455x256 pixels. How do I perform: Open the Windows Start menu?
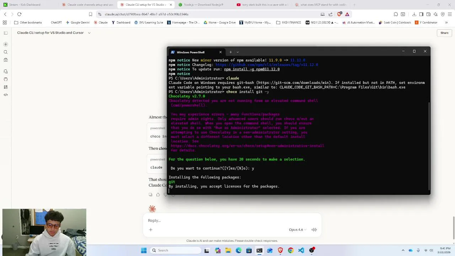pos(144,250)
